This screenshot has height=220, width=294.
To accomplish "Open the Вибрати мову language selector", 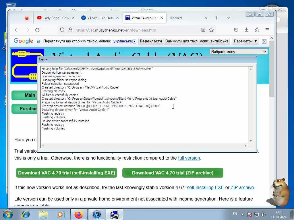I will [x=239, y=52].
